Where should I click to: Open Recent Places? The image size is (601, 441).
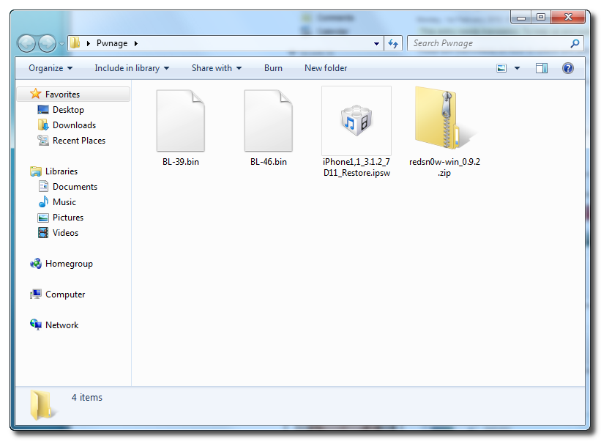(79, 141)
